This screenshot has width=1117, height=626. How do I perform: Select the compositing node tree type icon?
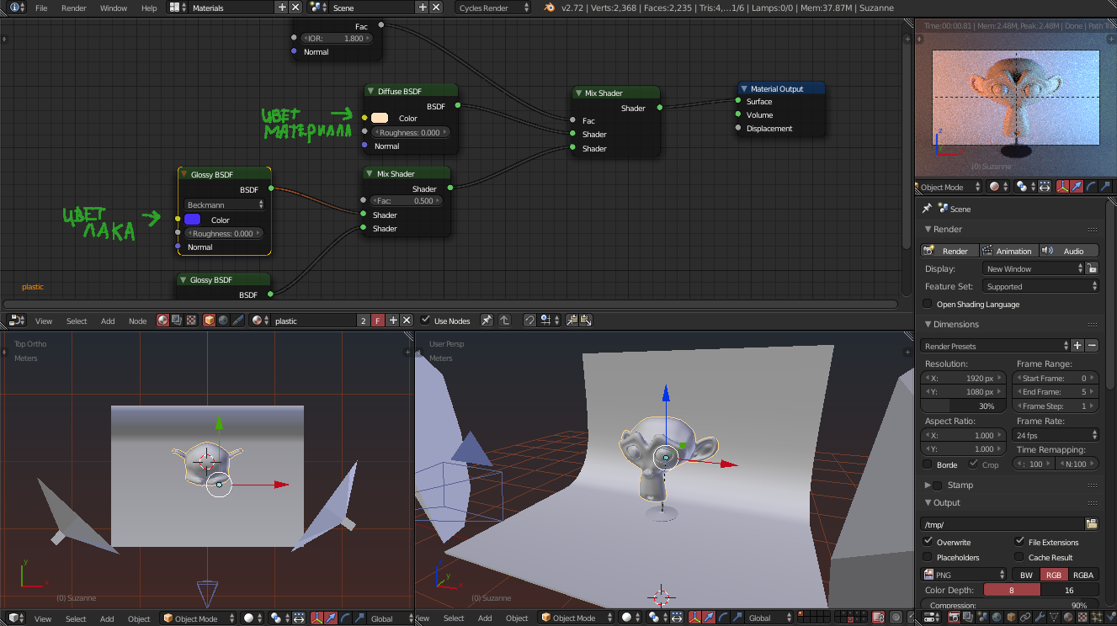(x=177, y=321)
